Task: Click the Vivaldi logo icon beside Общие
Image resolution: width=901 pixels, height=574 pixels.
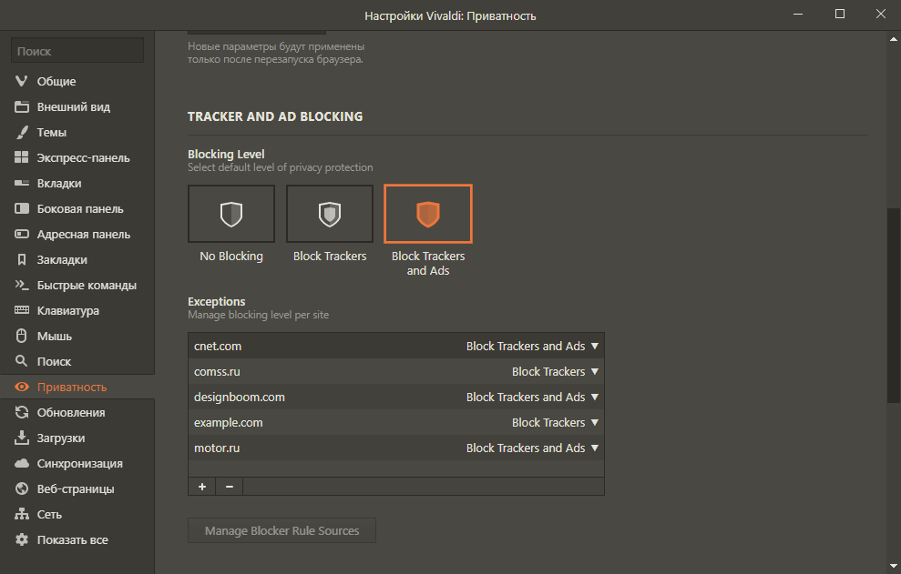Action: 22,82
